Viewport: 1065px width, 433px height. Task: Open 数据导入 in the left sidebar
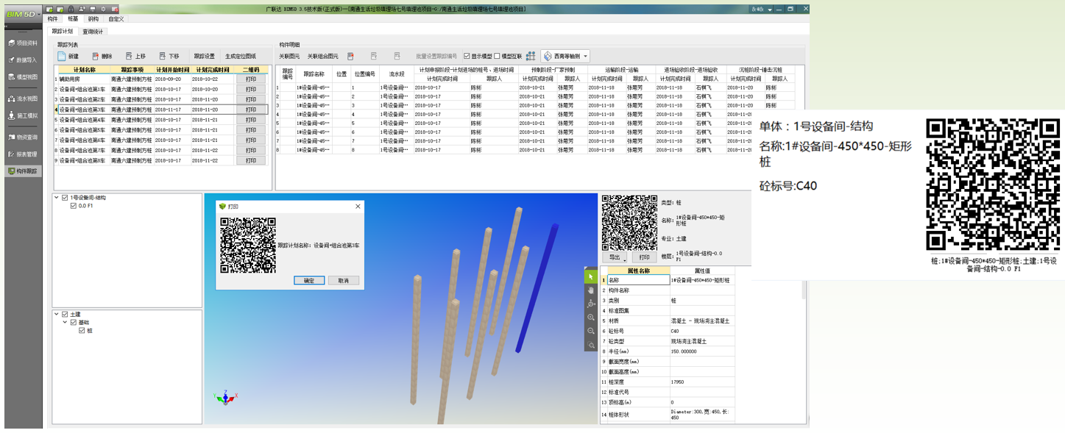(x=23, y=60)
